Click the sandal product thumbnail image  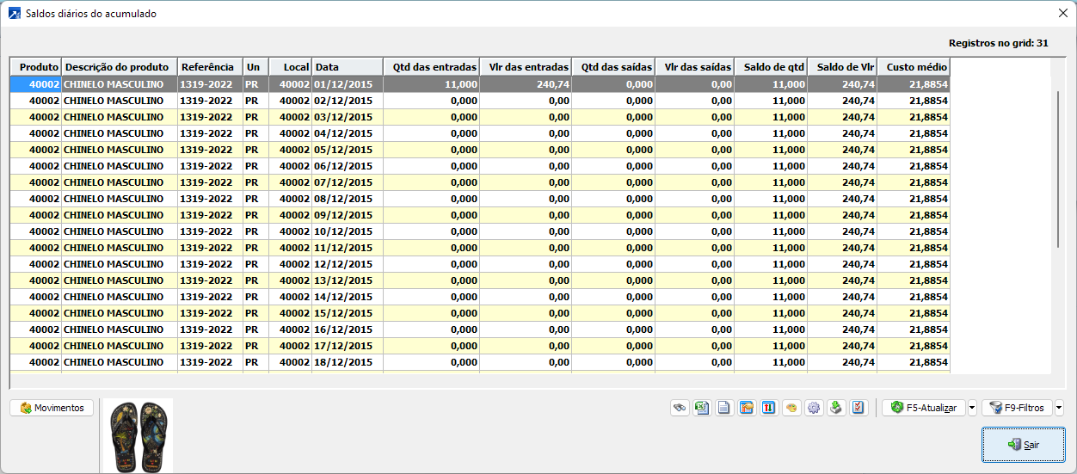click(138, 435)
